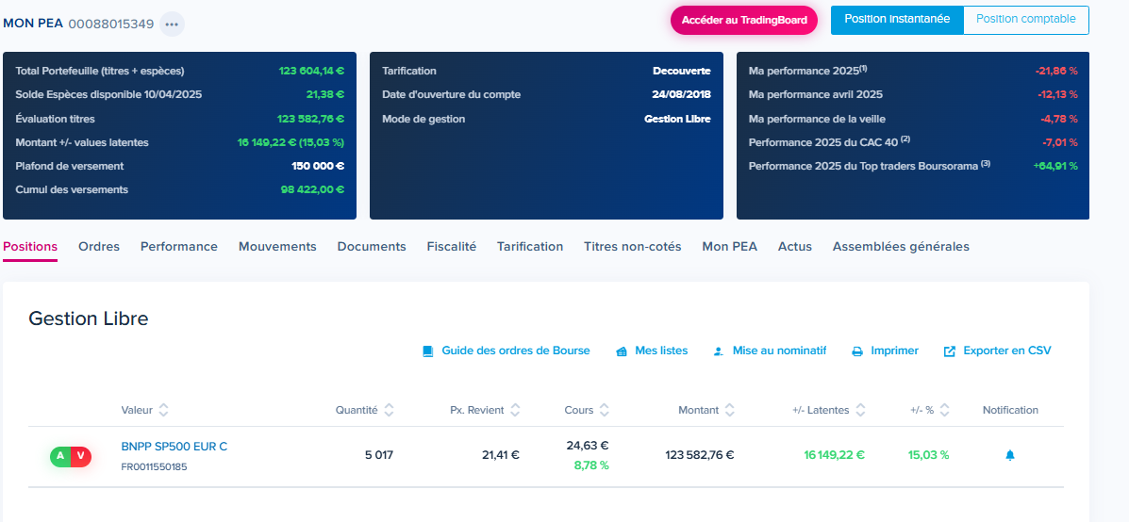Open the Performance tab
1129x522 pixels.
point(178,247)
